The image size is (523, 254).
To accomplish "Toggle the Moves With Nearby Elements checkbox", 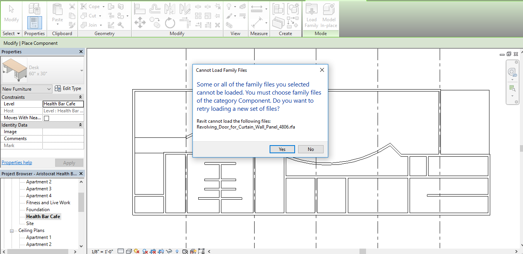I will pyautogui.click(x=46, y=118).
